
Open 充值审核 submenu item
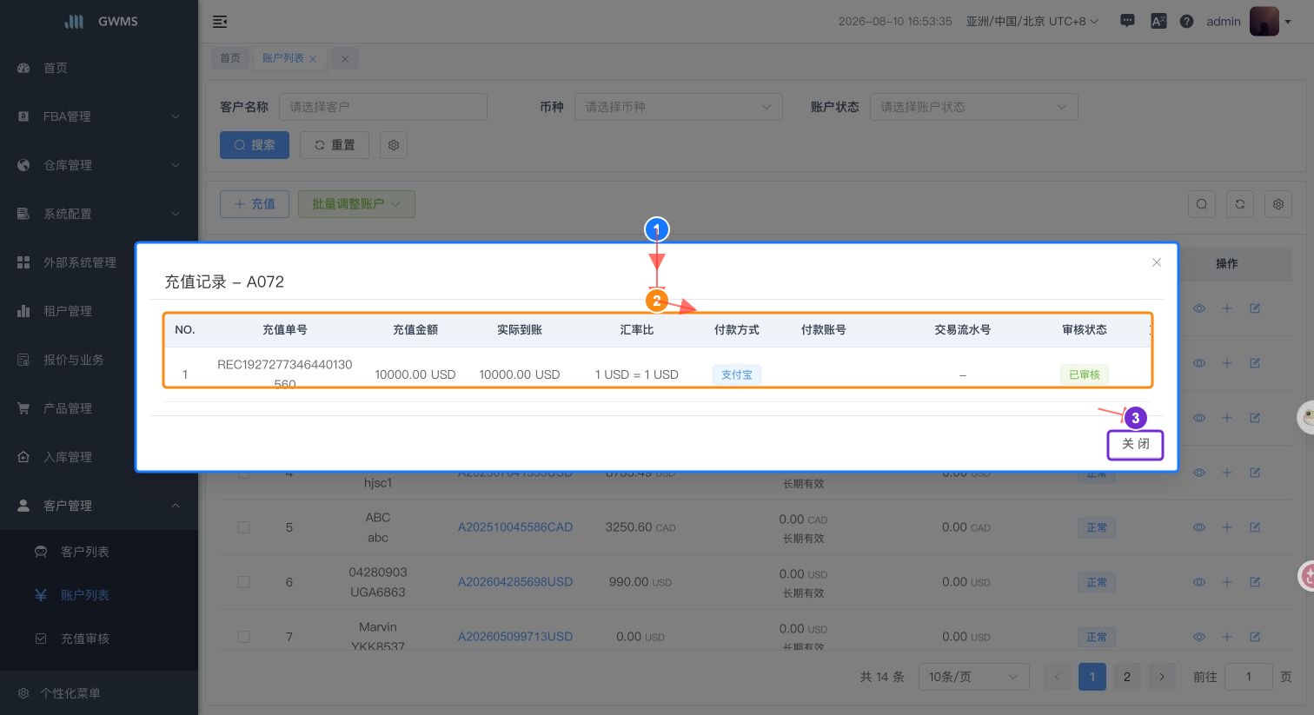pos(99,639)
